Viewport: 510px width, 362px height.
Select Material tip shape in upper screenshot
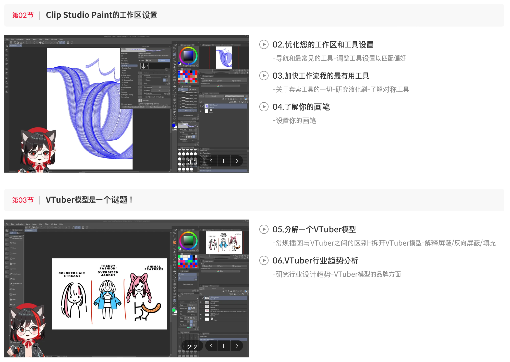pos(164,61)
